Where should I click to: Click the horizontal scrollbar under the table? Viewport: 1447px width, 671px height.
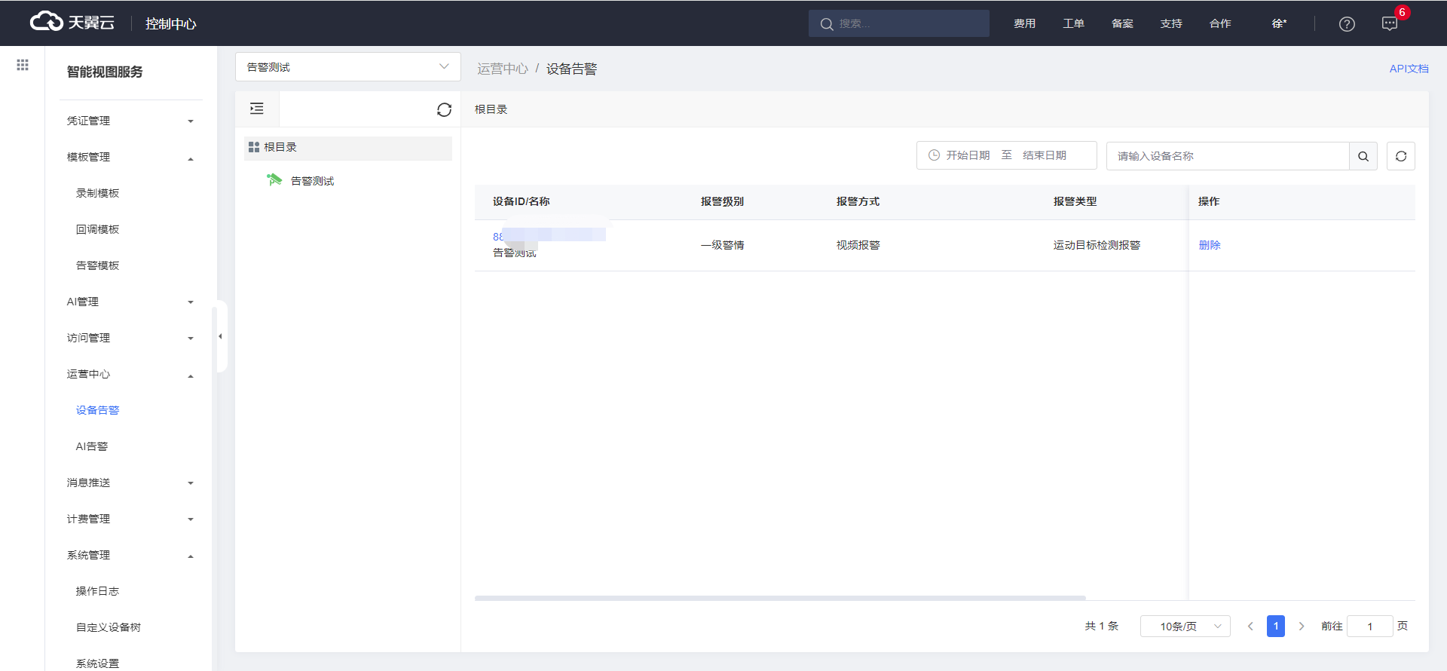point(780,598)
